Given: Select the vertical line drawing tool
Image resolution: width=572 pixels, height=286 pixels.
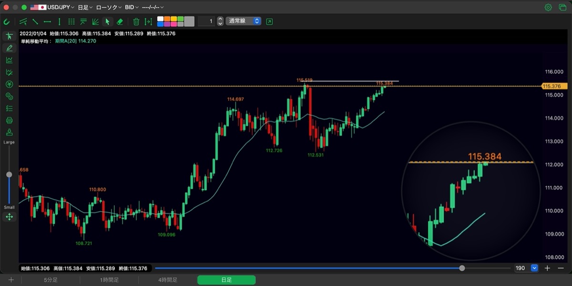Looking at the screenshot, I should point(59,21).
